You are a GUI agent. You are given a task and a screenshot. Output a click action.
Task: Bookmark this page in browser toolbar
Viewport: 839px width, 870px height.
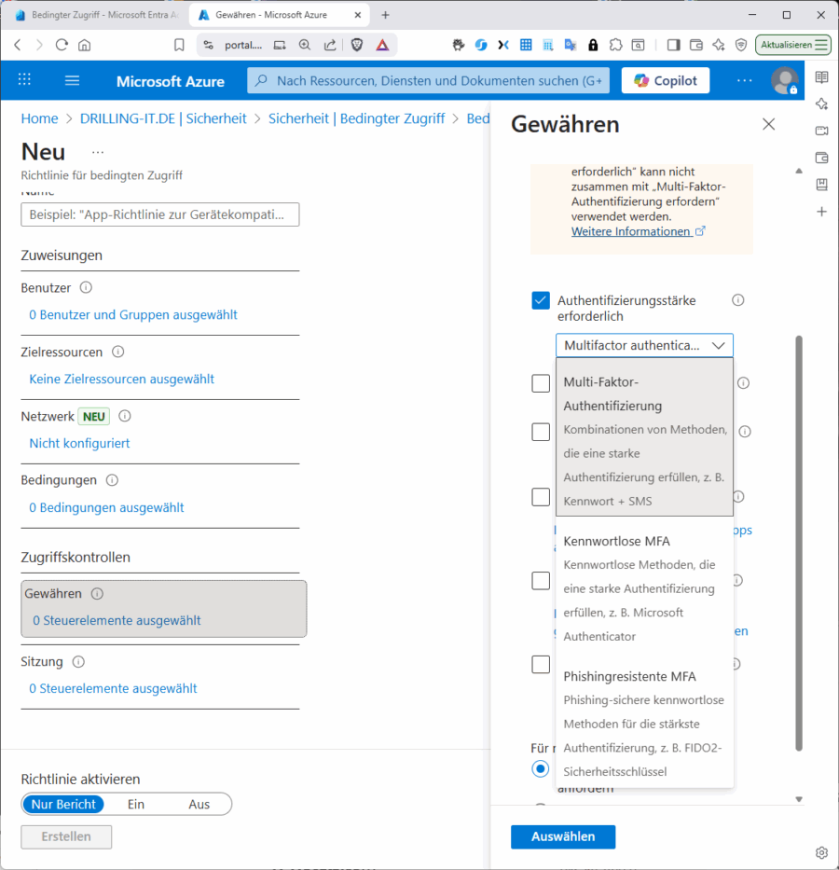(179, 45)
